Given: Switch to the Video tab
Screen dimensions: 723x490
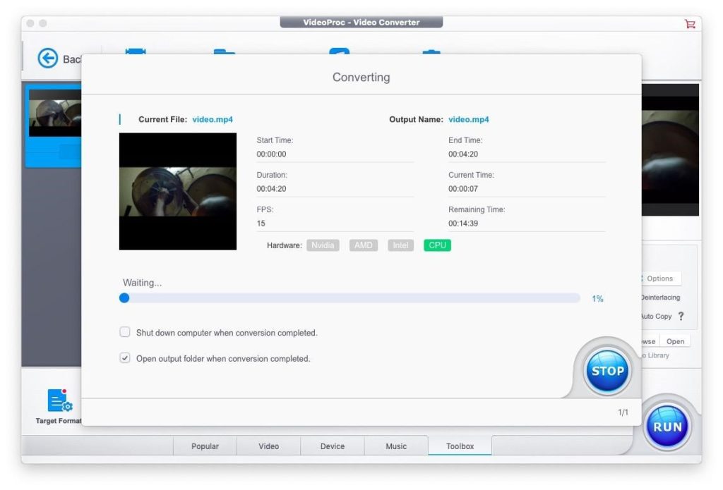Looking at the screenshot, I should [268, 446].
